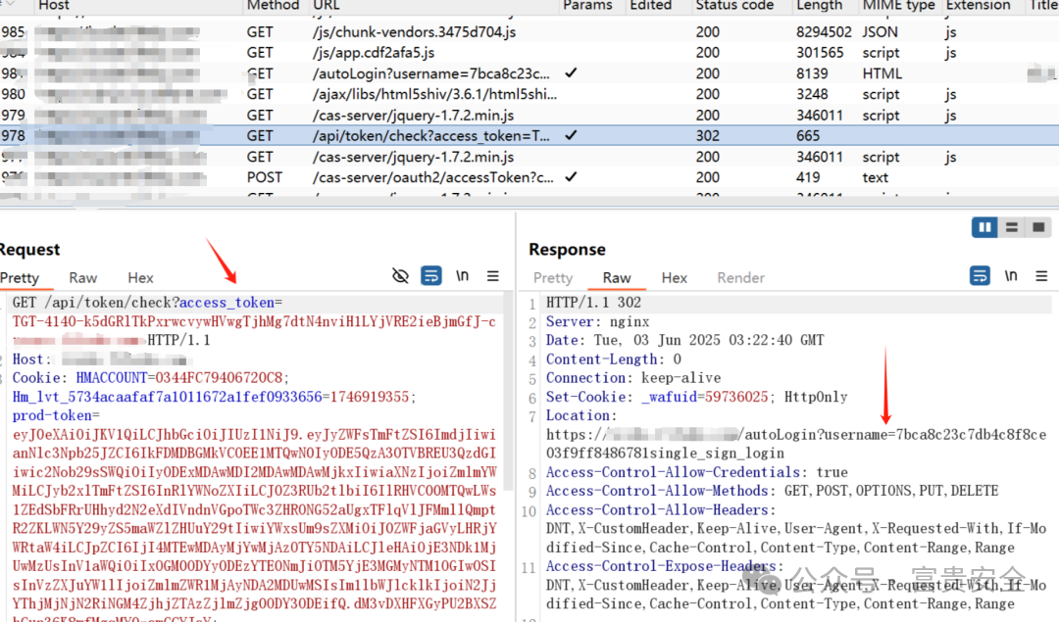The width and height of the screenshot is (1059, 622).
Task: Click HMACCOUNT cookie name in request
Action: pos(112,378)
